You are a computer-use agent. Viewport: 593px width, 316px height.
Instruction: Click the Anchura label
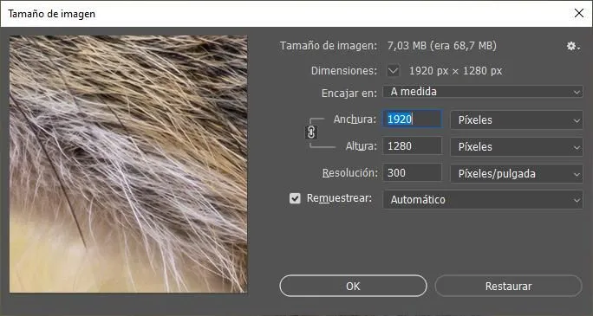(x=355, y=119)
